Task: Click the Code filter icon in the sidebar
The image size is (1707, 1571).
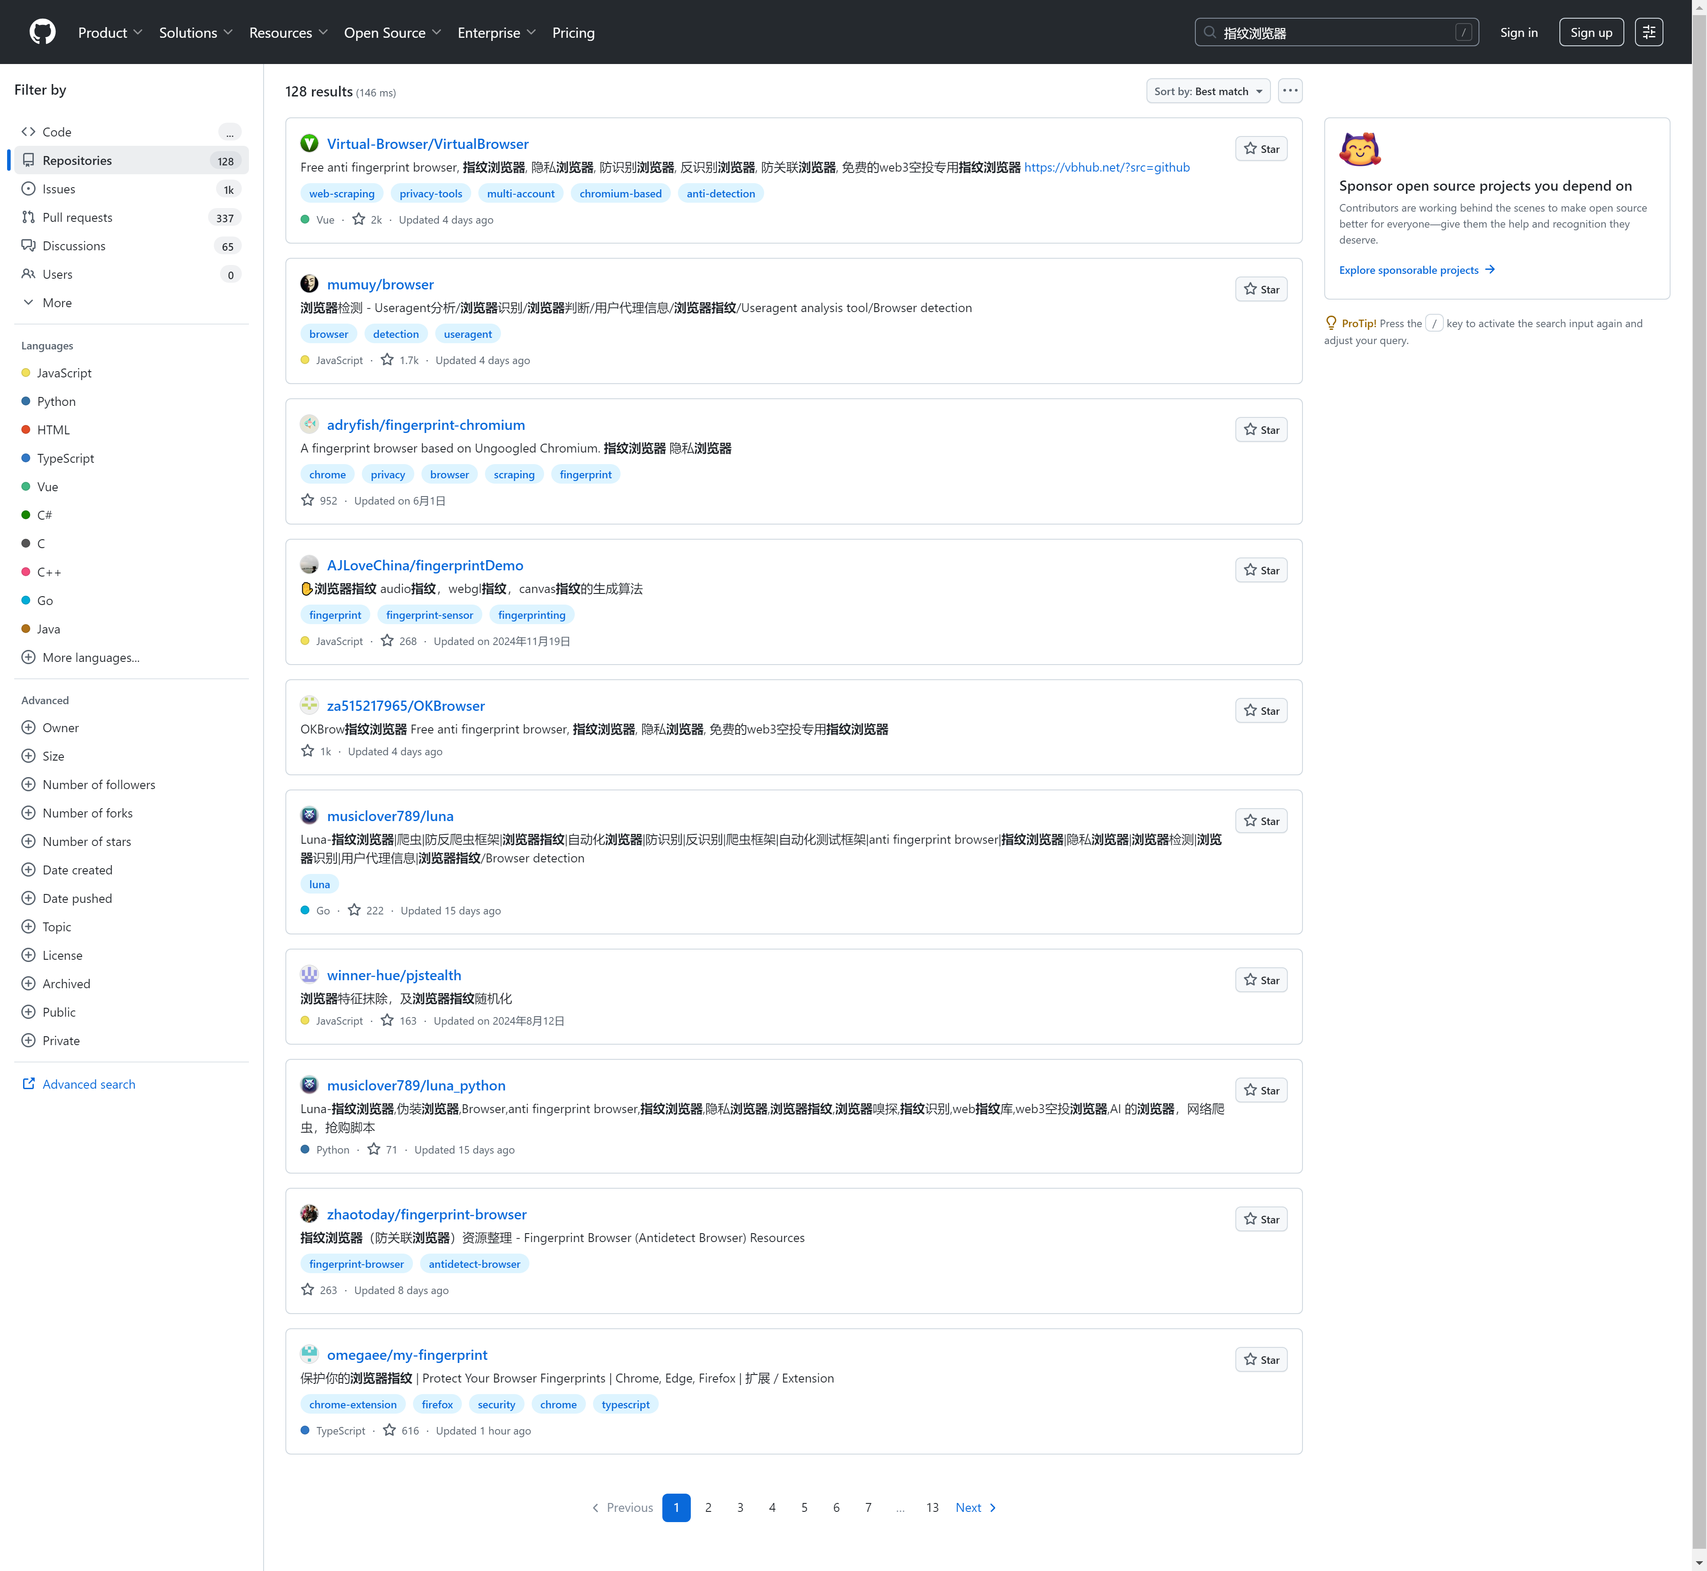Action: pos(29,132)
